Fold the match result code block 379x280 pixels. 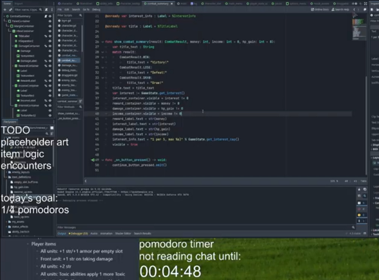click(102, 52)
